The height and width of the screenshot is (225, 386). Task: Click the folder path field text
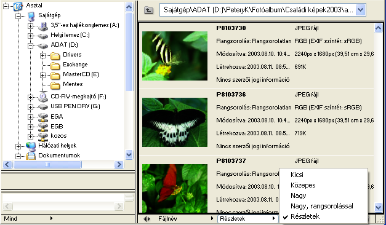tap(258, 10)
